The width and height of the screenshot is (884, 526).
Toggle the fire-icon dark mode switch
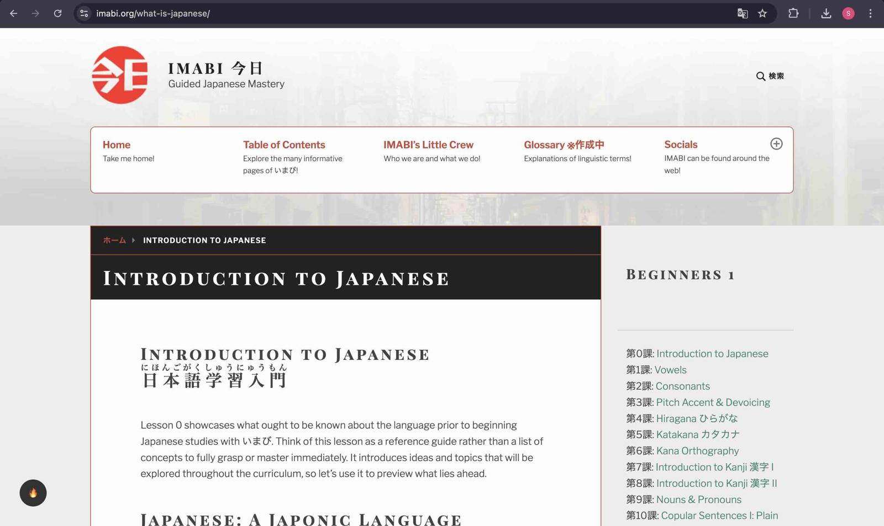[33, 493]
